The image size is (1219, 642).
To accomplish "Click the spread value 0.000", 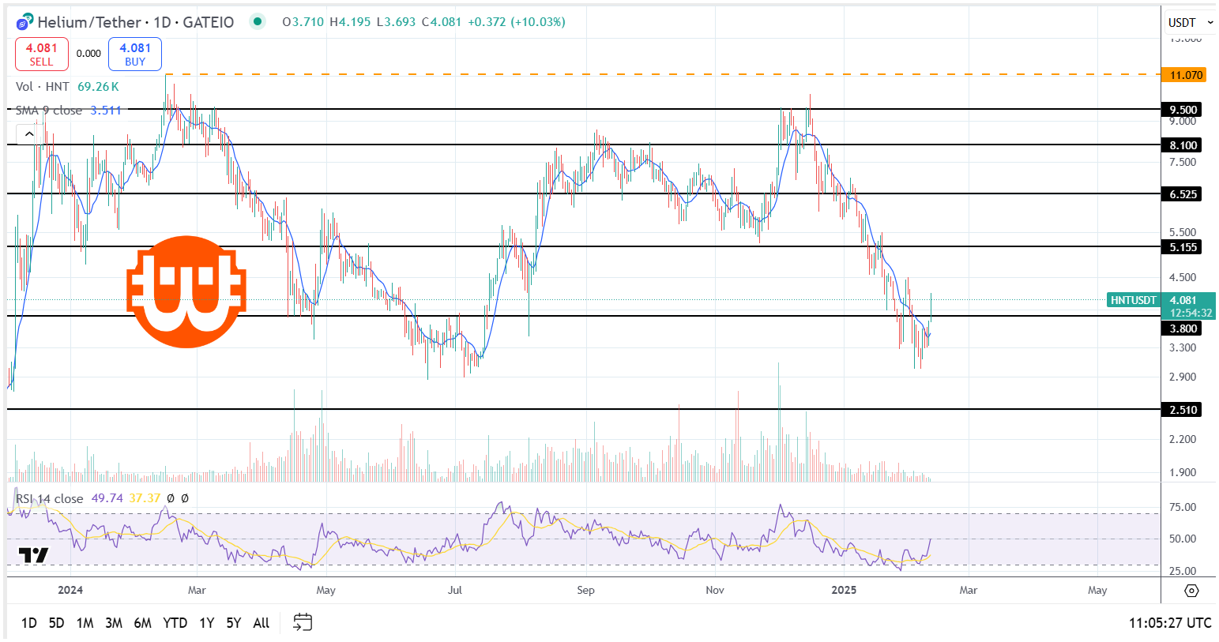I will (88, 54).
